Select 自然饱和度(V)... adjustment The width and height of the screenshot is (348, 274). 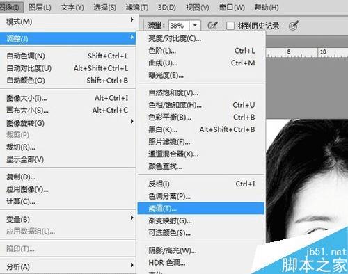(201, 93)
